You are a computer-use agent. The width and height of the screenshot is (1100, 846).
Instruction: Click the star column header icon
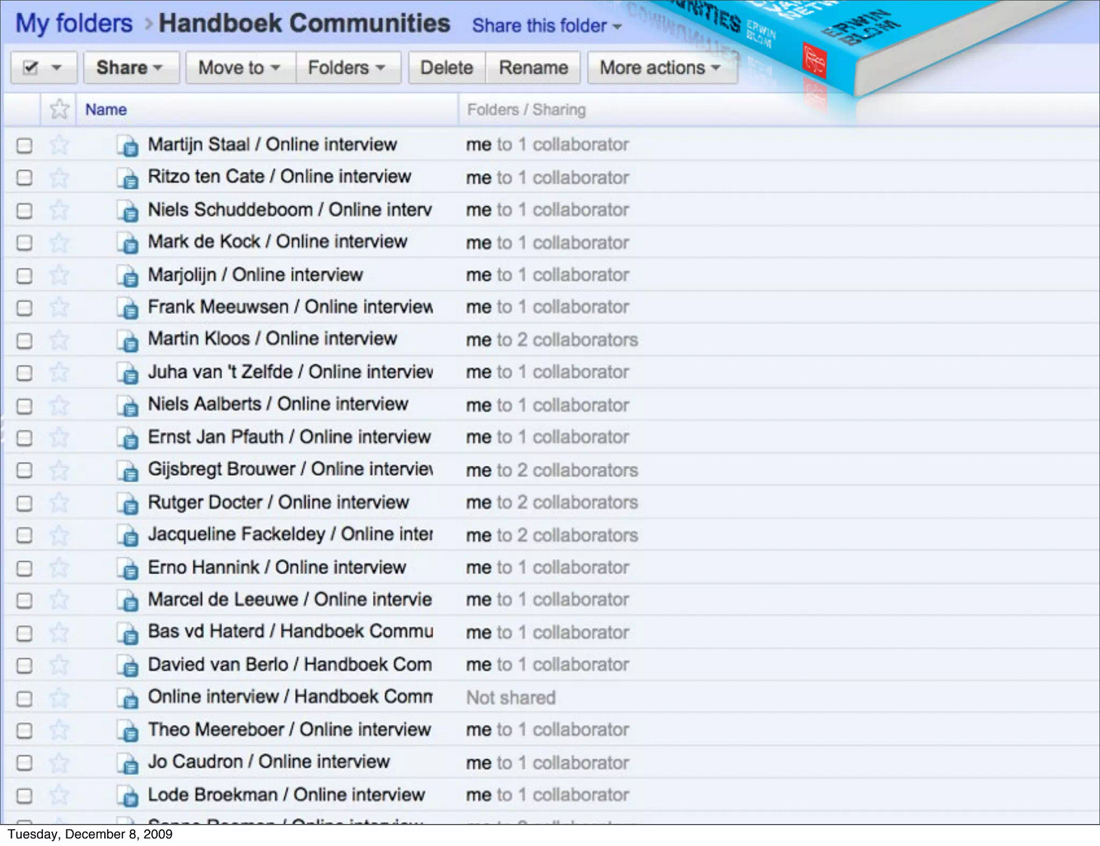pyautogui.click(x=59, y=110)
